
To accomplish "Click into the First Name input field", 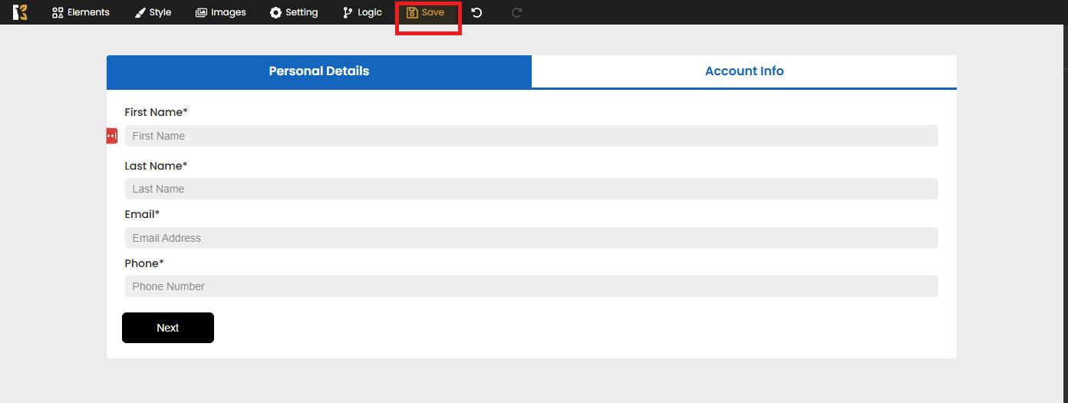I will pos(531,136).
